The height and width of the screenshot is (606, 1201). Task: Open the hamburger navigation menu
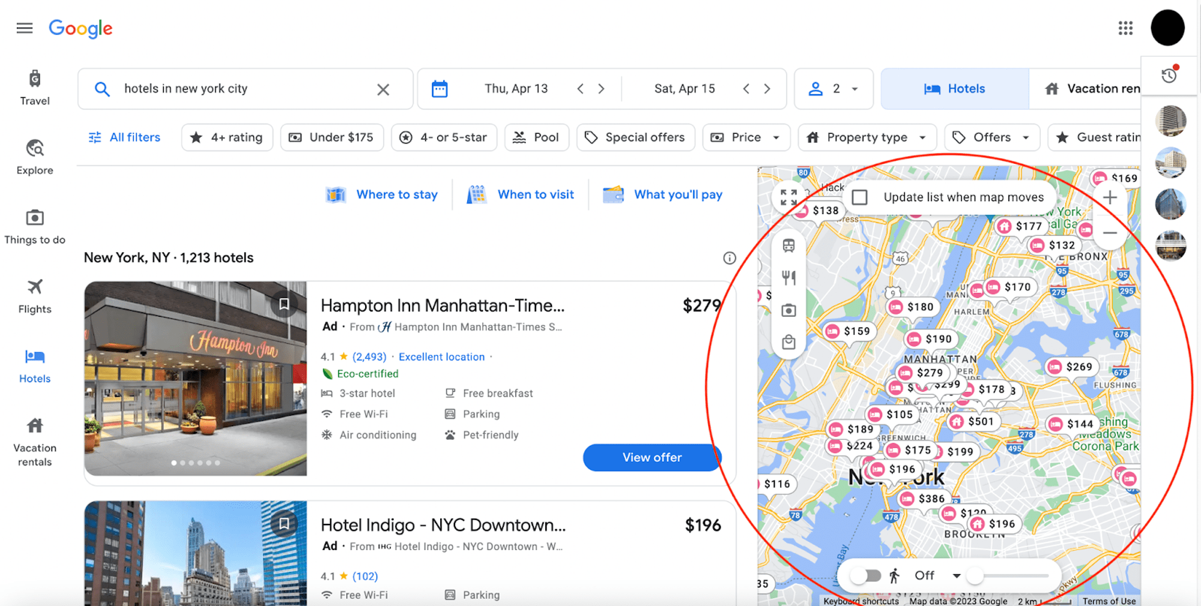(24, 28)
